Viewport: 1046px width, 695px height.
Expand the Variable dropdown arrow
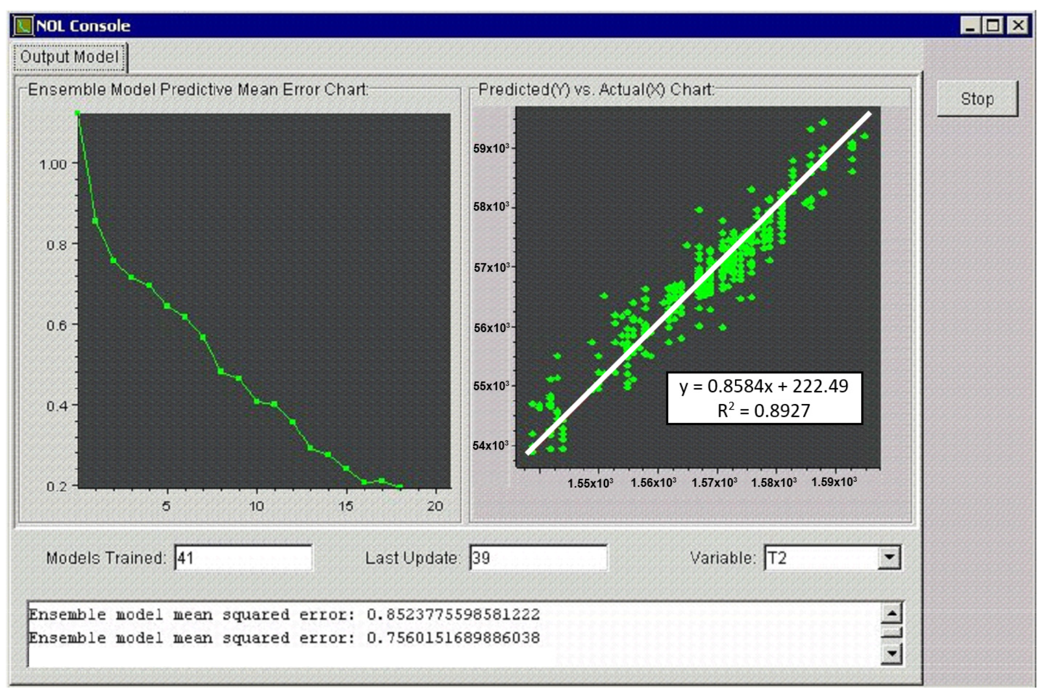[x=889, y=558]
